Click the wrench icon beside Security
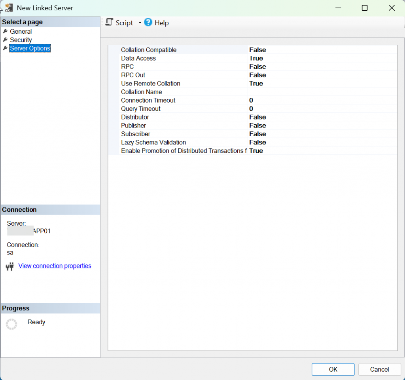 coord(5,40)
